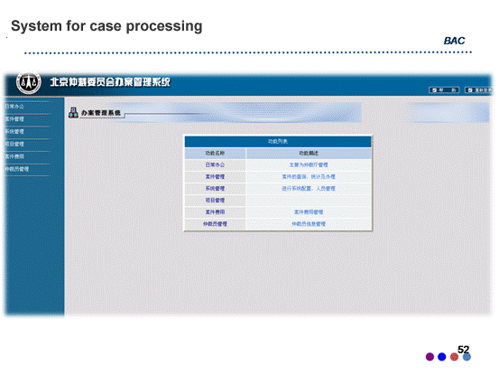Click the network icon beside 办案管理系统 heading

tap(73, 112)
